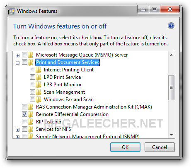Select the Windows Fax and Scan label

pyautogui.click(x=69, y=99)
